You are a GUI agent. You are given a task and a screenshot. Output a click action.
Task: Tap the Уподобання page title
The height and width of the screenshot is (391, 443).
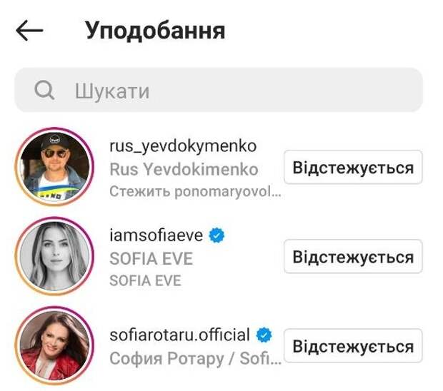coord(155,31)
